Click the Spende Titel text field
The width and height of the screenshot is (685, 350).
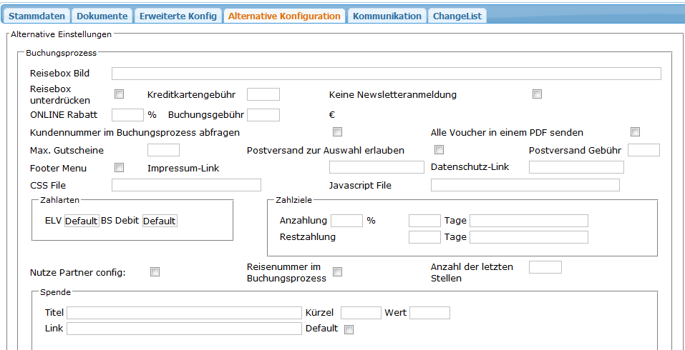coord(184,313)
